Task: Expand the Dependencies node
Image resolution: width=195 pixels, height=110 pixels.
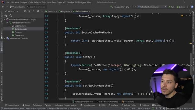Action: coord(10,26)
